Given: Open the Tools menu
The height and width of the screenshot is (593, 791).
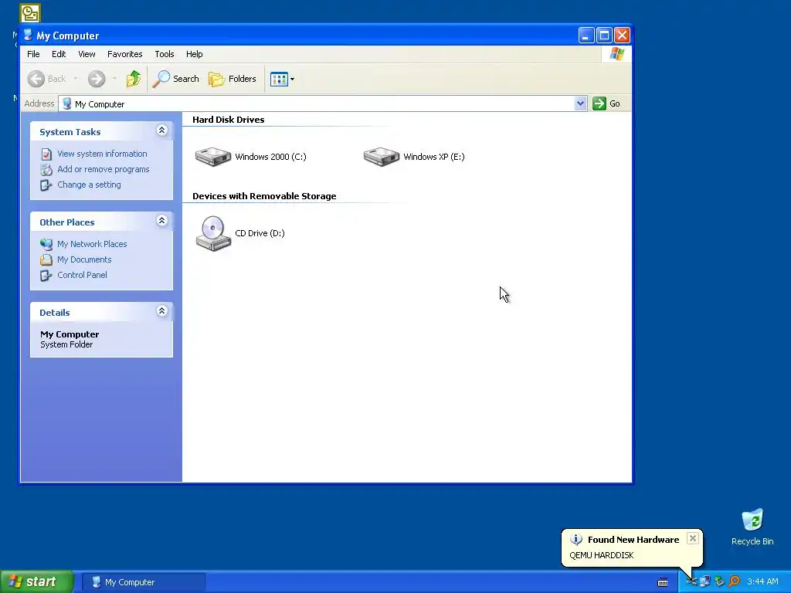Looking at the screenshot, I should [x=165, y=54].
